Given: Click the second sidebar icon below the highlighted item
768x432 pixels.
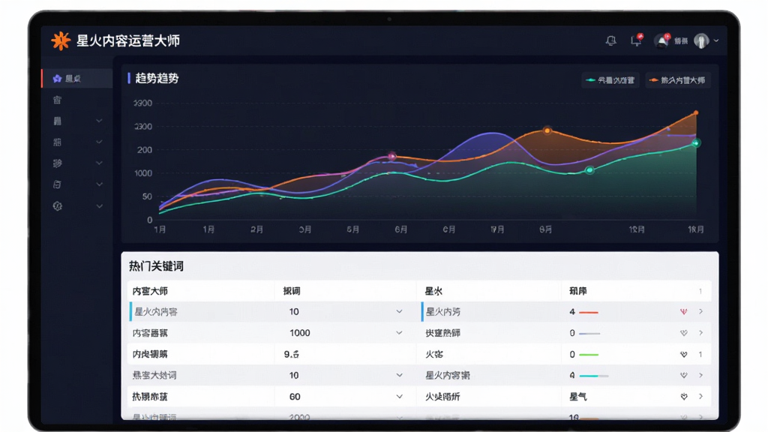Looking at the screenshot, I should [57, 100].
